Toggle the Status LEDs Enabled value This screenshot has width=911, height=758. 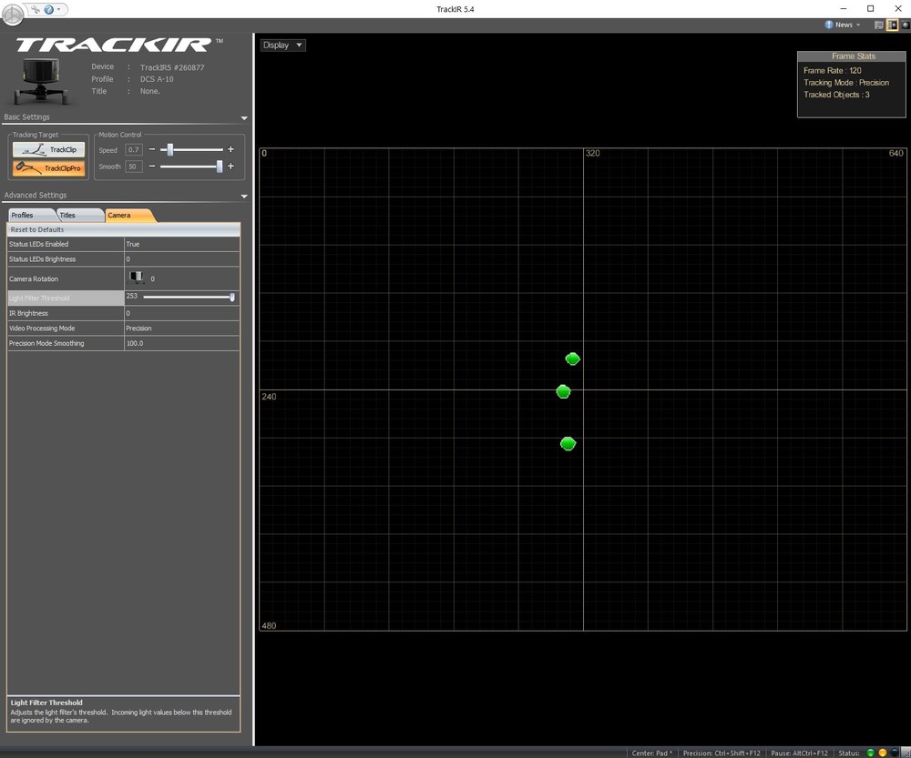[x=182, y=245]
